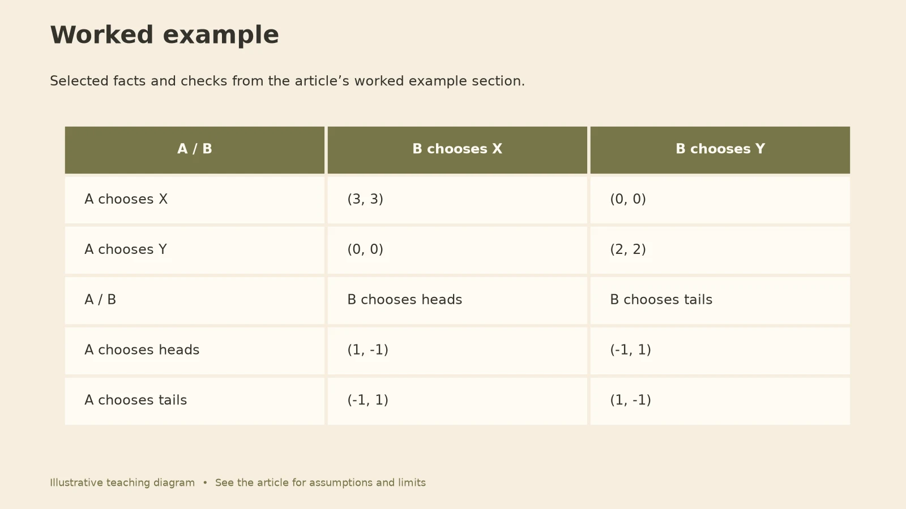The image size is (906, 509).
Task: Click the 'A / B' olive header cell
Action: [x=195, y=150]
